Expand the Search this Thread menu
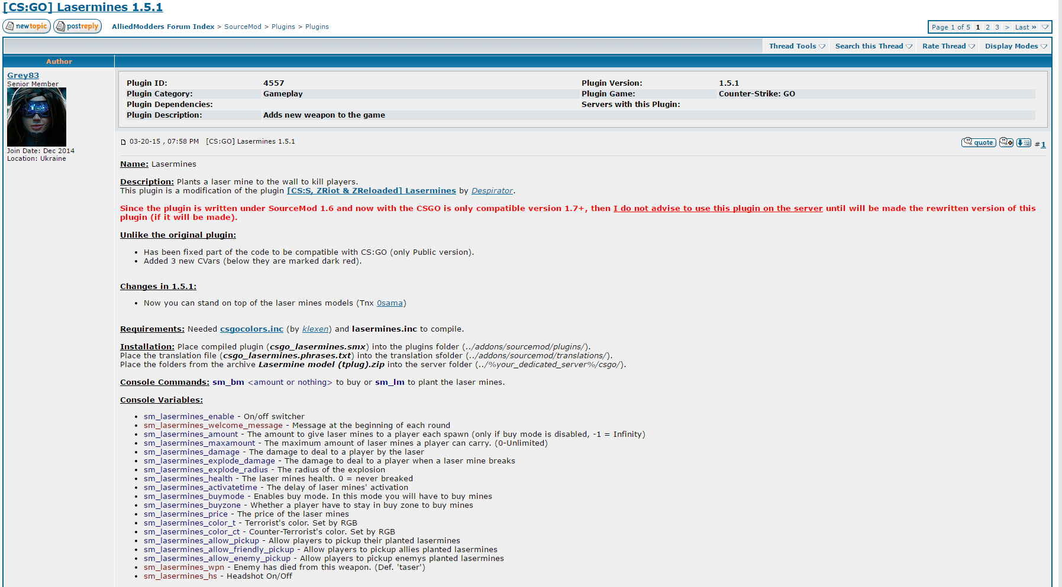This screenshot has height=587, width=1062. [873, 46]
